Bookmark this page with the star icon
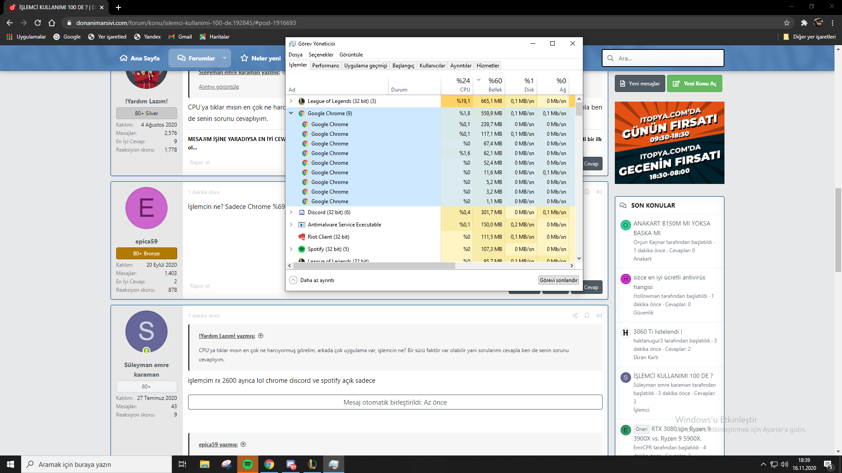842x473 pixels. [787, 23]
